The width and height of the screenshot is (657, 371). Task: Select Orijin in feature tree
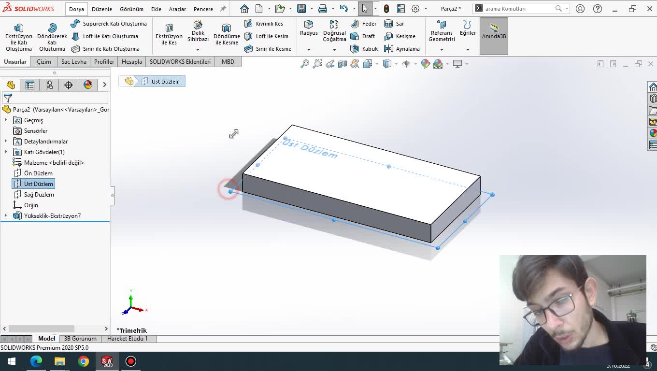31,205
